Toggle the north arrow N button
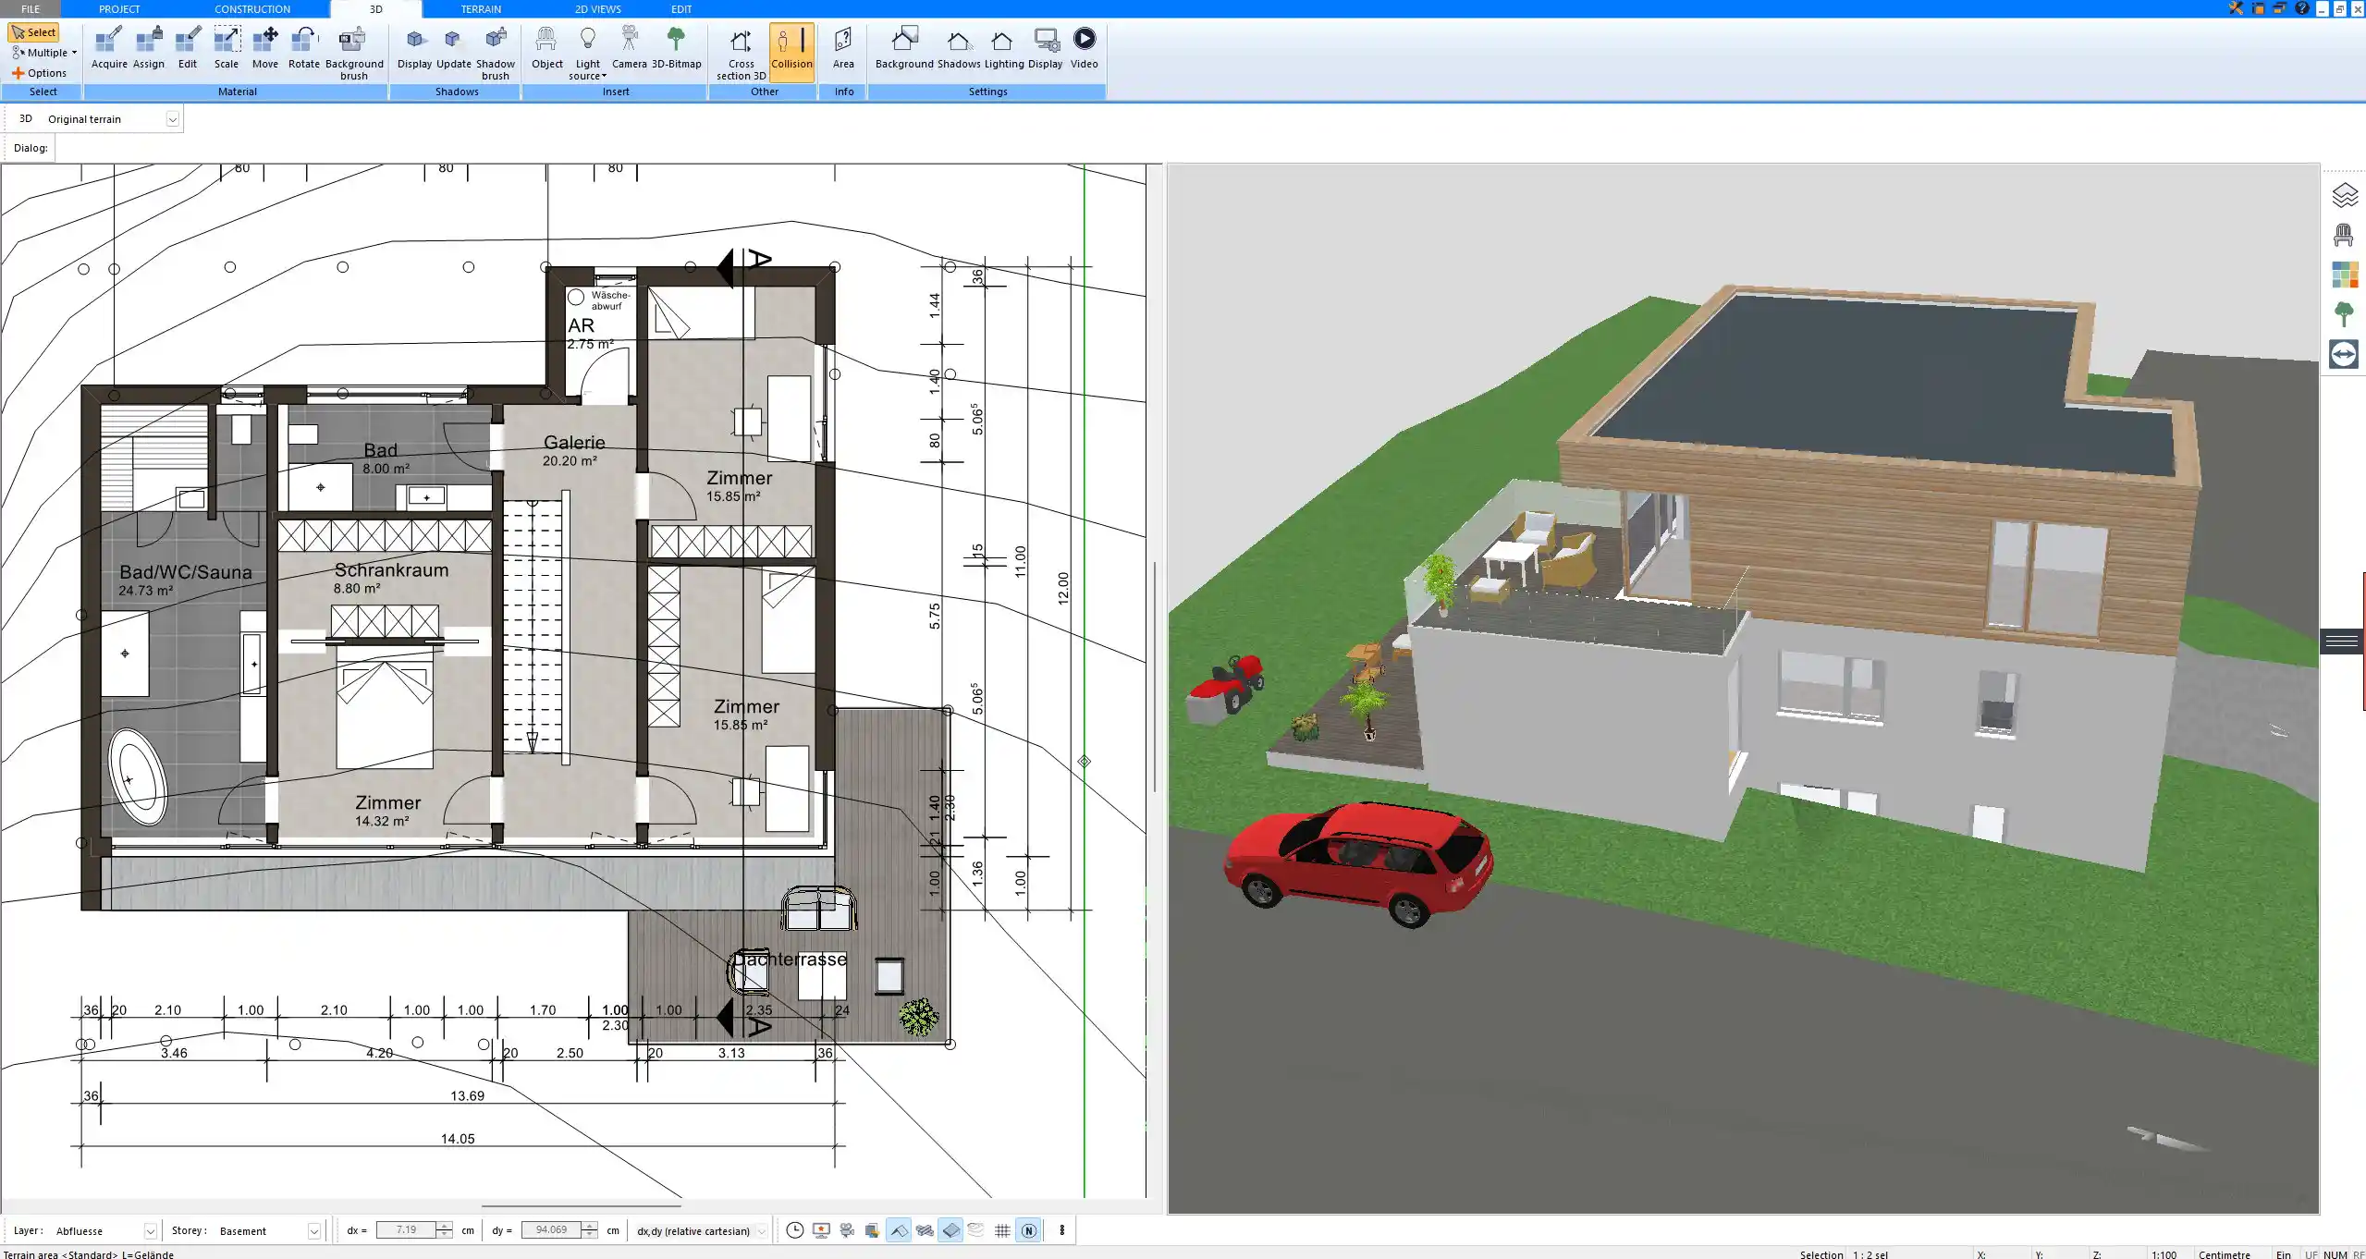This screenshot has height=1259, width=2366. [1028, 1230]
